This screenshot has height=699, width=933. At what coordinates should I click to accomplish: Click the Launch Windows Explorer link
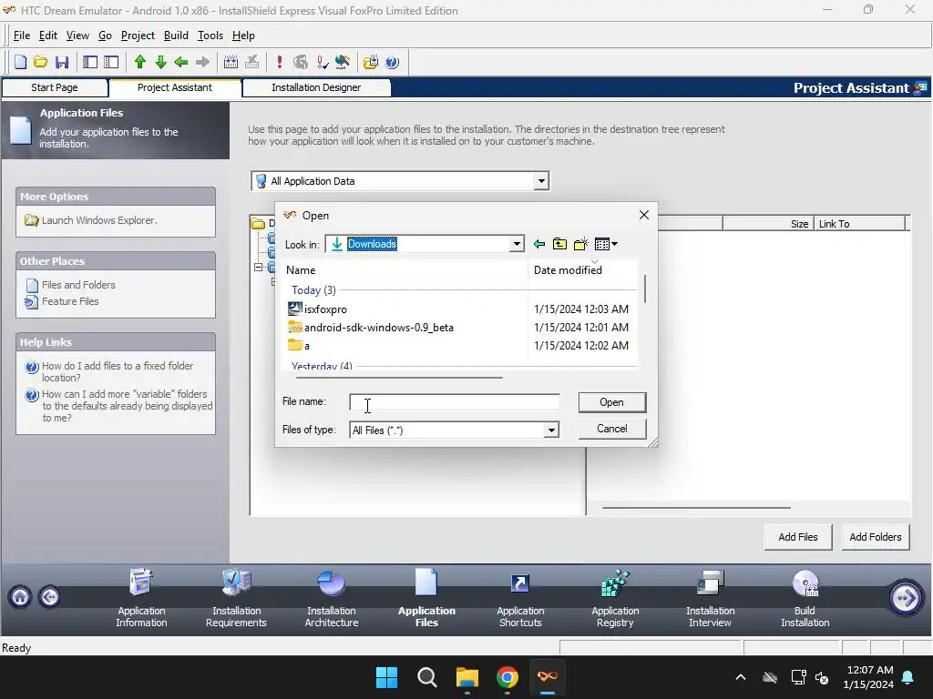click(x=98, y=220)
